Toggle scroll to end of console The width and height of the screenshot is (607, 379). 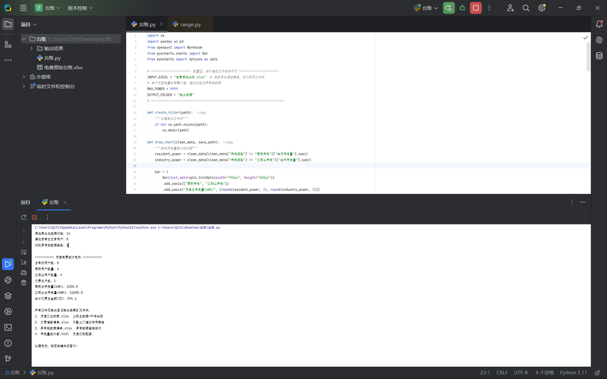24,262
